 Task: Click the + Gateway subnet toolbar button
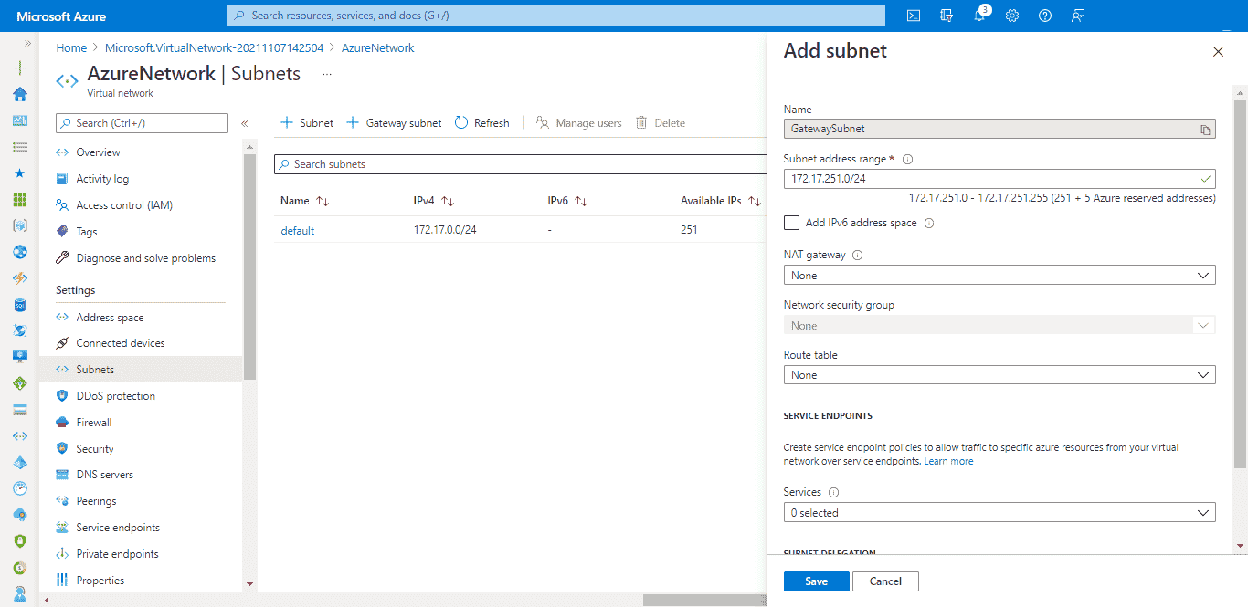[x=394, y=123]
